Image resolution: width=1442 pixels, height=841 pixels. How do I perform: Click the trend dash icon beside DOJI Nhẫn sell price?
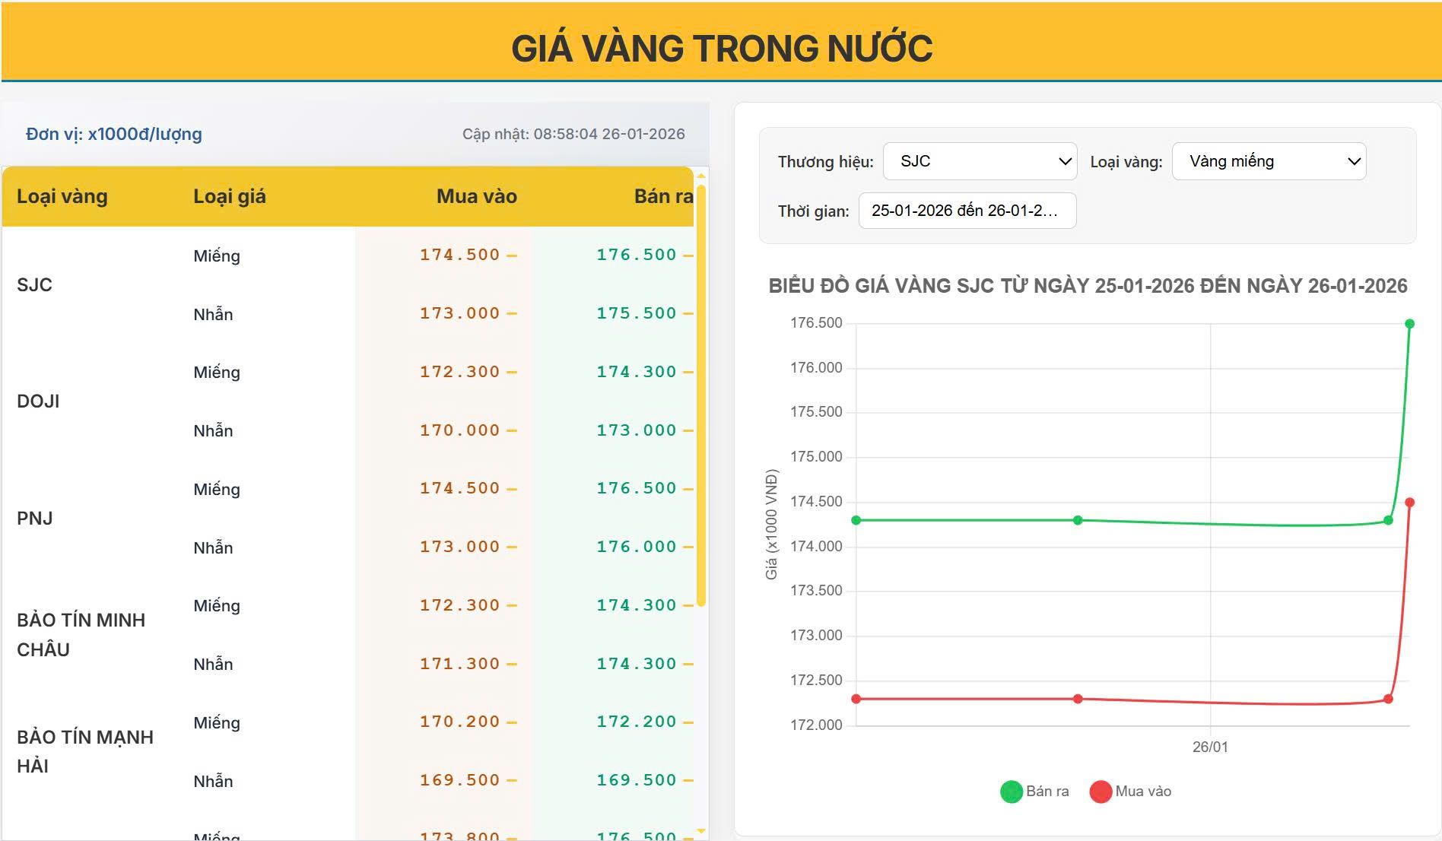pyautogui.click(x=688, y=429)
